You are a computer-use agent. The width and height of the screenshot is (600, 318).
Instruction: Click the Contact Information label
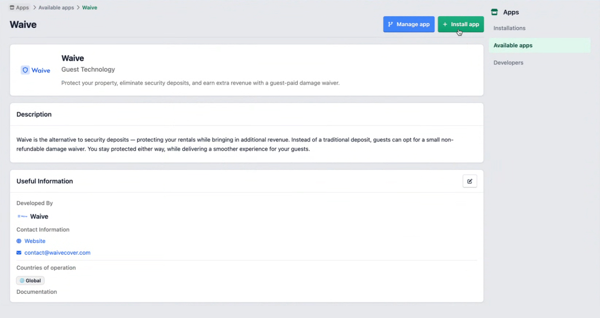pyautogui.click(x=43, y=230)
